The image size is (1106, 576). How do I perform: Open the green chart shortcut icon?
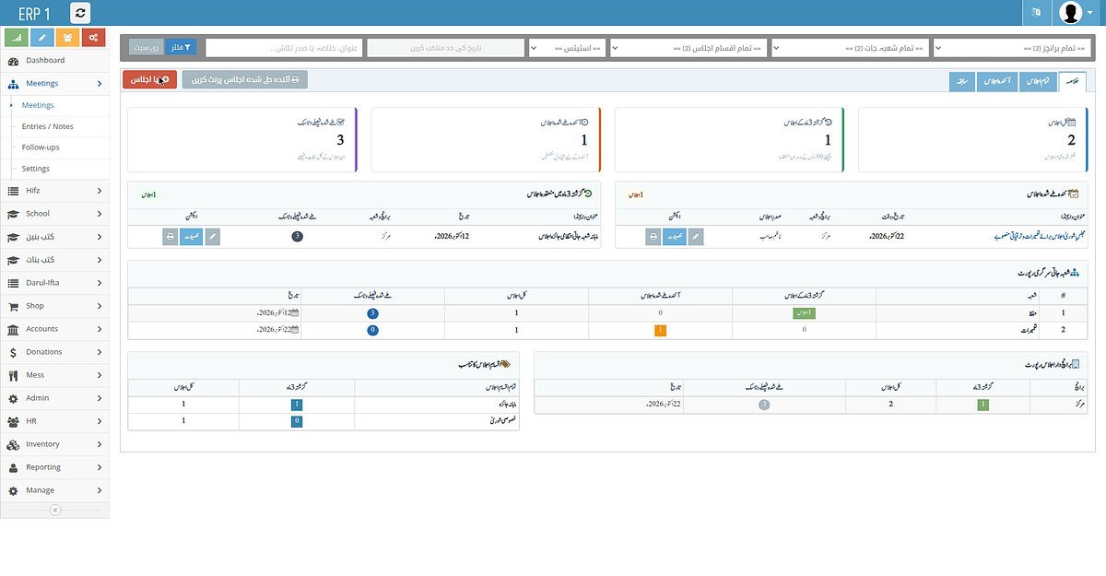click(x=17, y=38)
